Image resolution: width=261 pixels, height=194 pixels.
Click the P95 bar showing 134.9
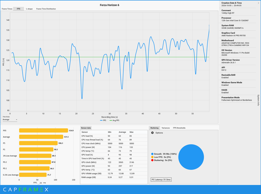point(43,130)
